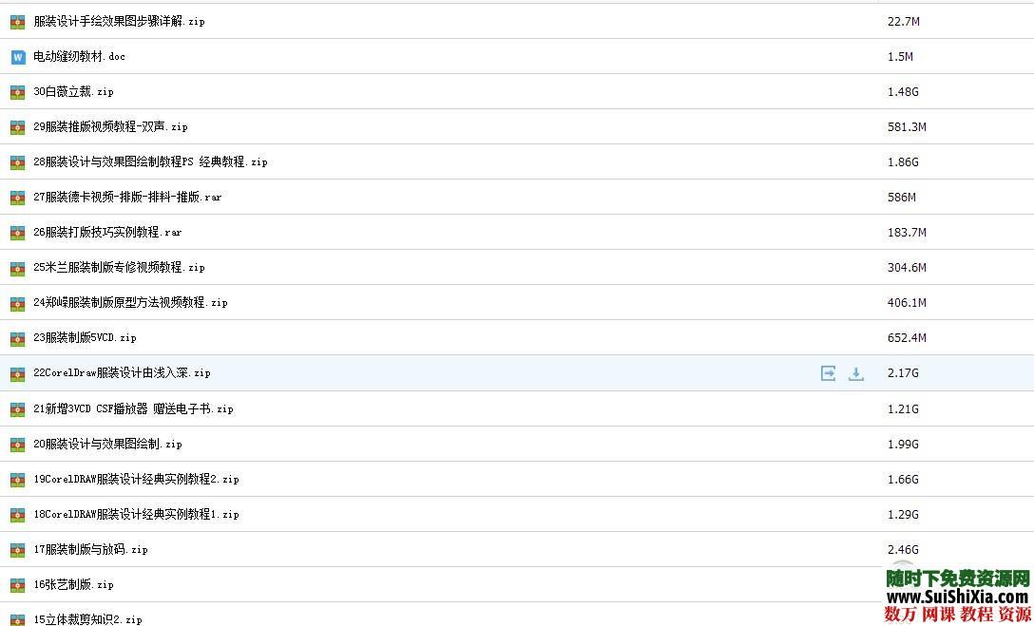Open the file 17服装制版与放码.zip
The width and height of the screenshot is (1034, 626).
90,550
